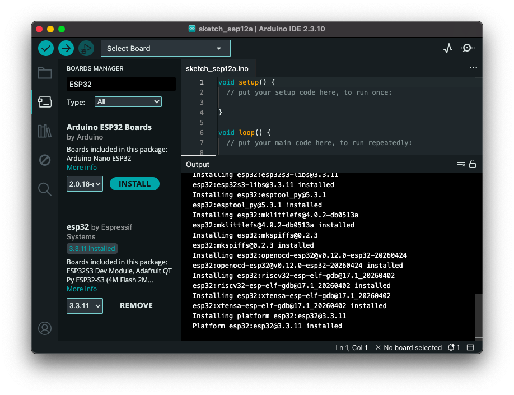Open the editor tab more options menu

pyautogui.click(x=473, y=68)
